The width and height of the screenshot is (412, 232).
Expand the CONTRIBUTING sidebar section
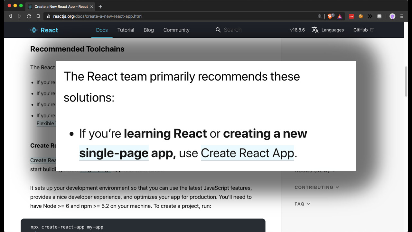point(317,187)
